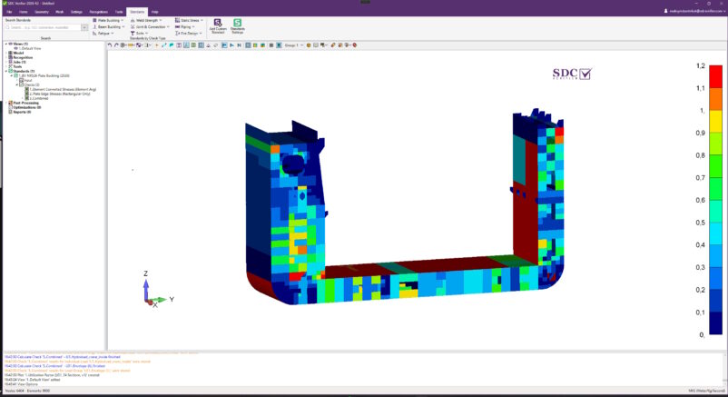Open the Fatigue standards dropdown
The image size is (728, 397).
(103, 34)
